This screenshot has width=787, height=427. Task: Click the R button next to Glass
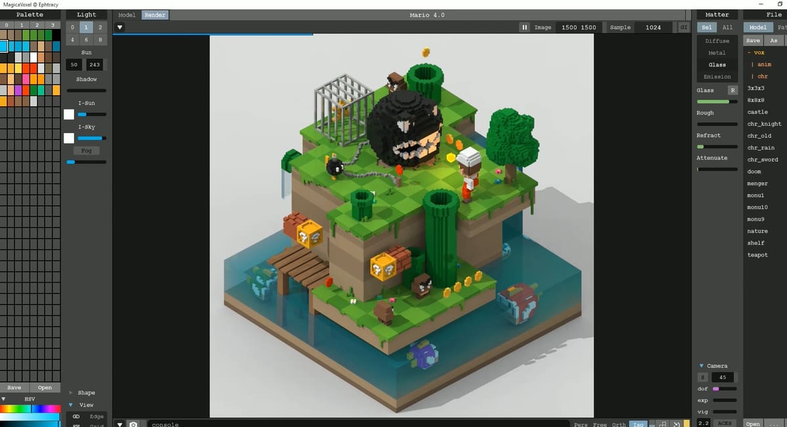(x=733, y=90)
